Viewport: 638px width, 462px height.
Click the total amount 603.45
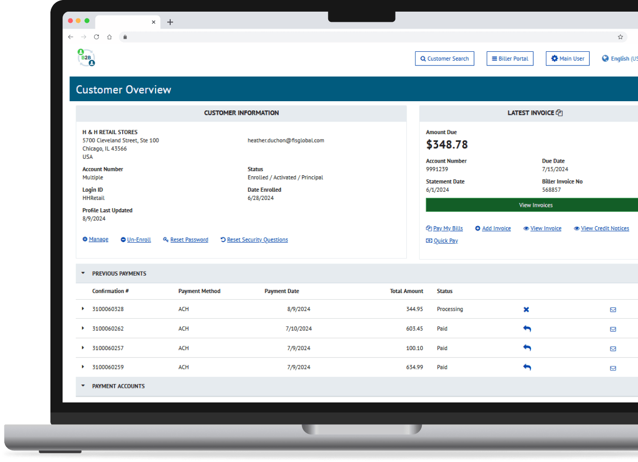coord(415,328)
